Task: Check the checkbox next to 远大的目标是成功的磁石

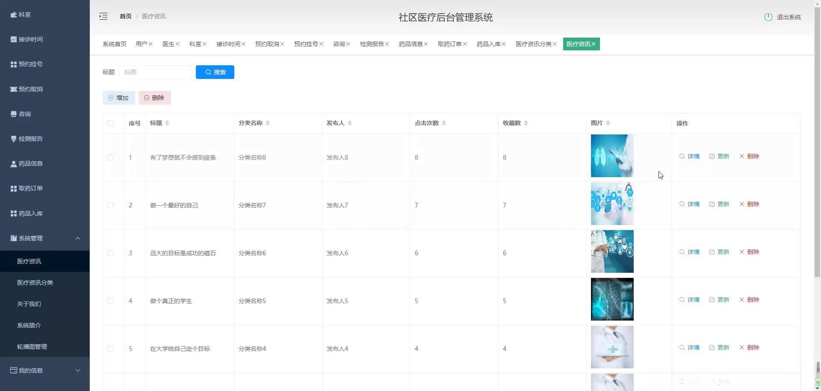Action: [110, 253]
